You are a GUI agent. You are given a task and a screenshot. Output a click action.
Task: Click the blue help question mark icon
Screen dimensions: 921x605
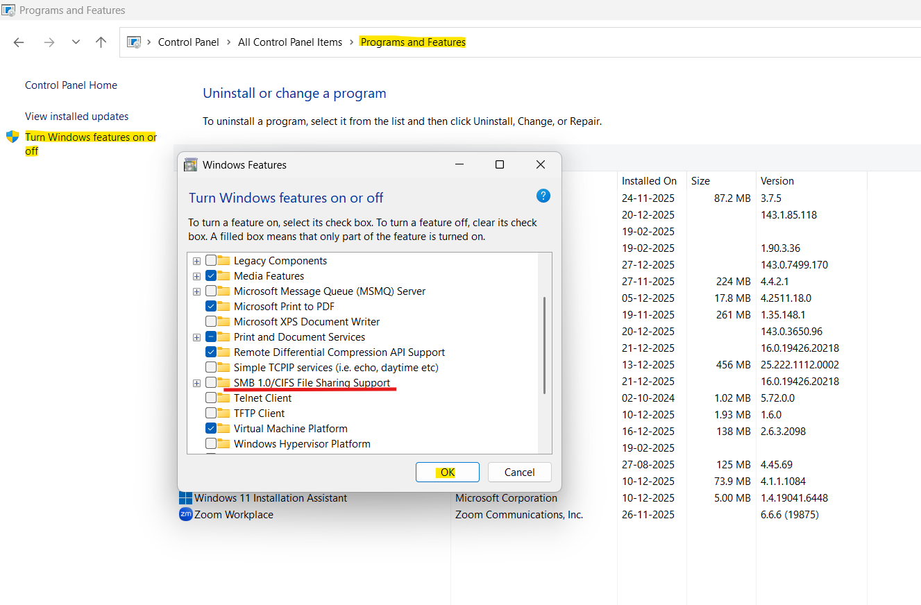(543, 196)
